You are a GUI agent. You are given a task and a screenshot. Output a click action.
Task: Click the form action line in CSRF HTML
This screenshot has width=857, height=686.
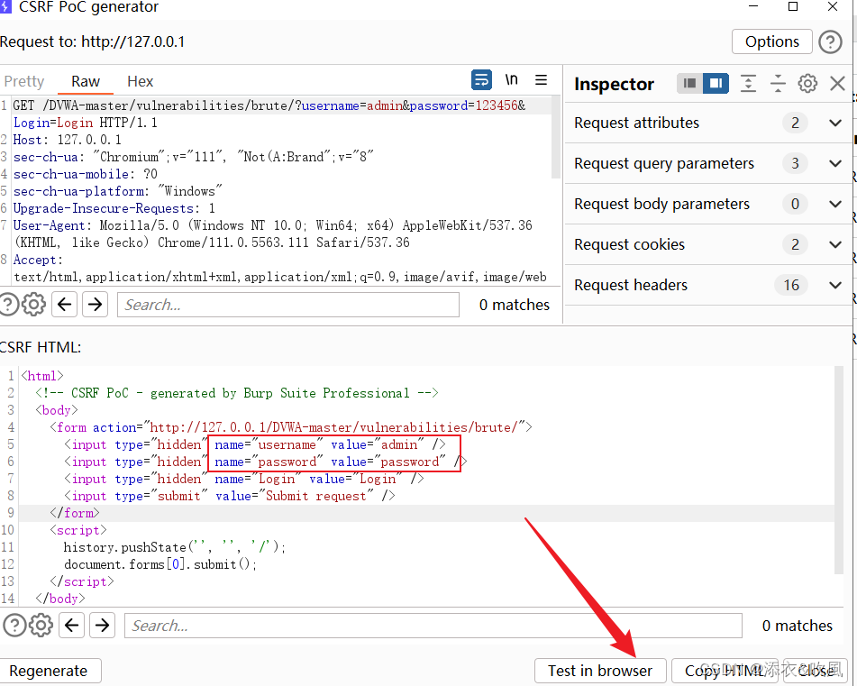pos(291,427)
